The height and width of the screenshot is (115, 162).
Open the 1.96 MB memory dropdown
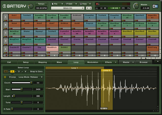point(114,8)
